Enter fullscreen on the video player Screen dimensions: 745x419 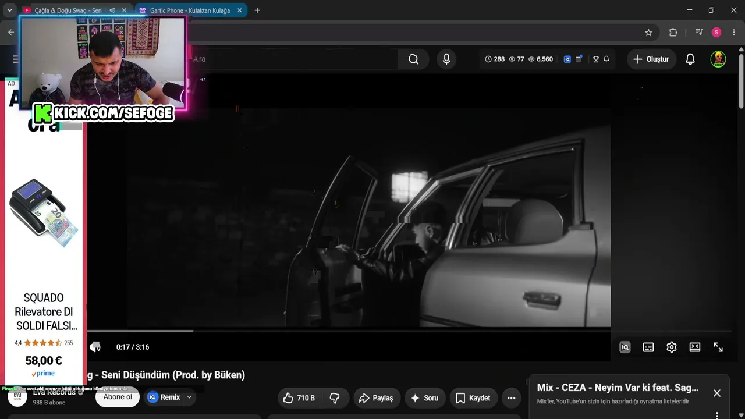[718, 347]
